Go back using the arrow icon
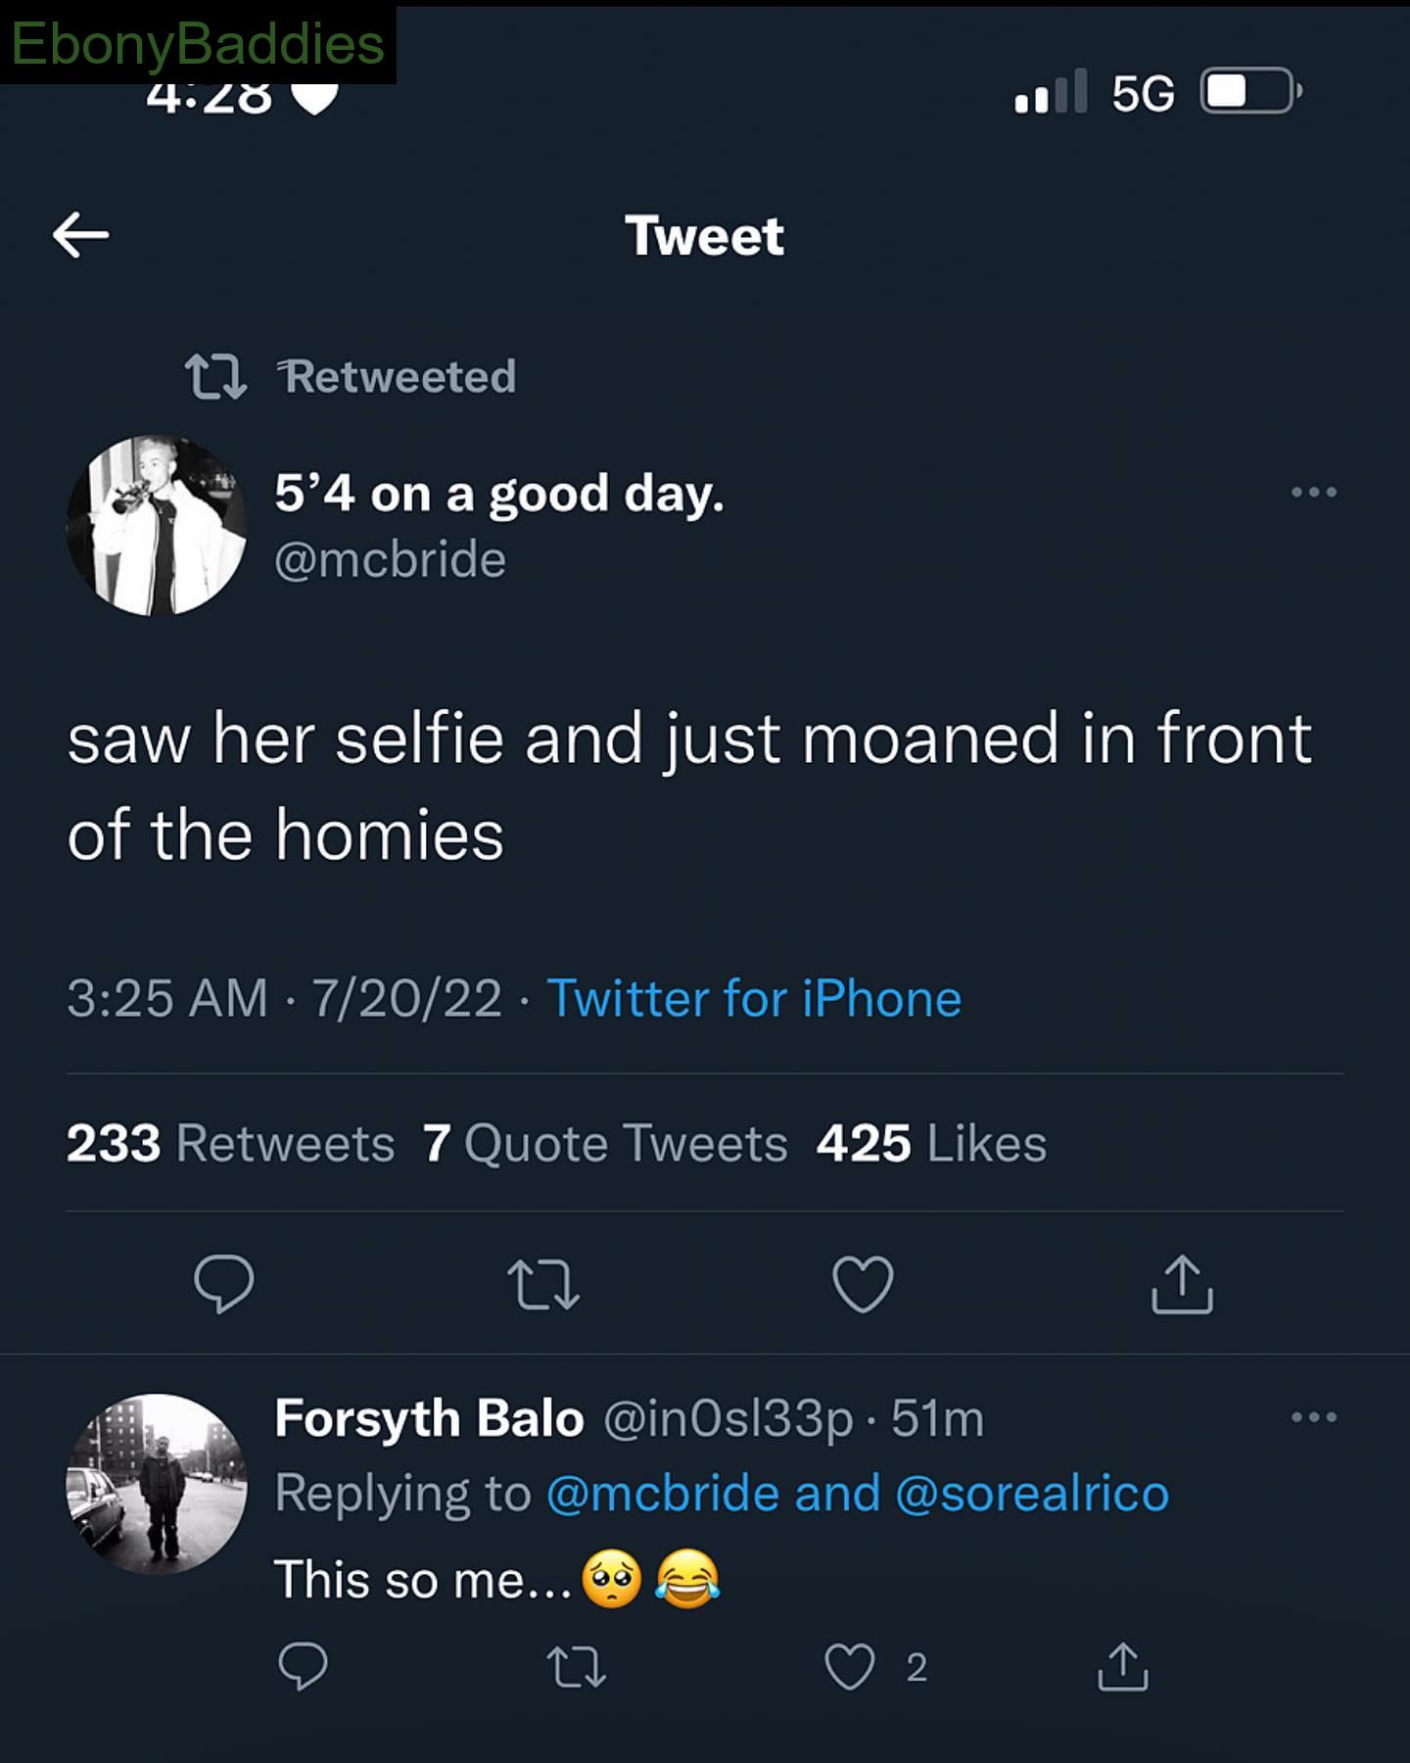Image resolution: width=1410 pixels, height=1763 pixels. tap(80, 235)
